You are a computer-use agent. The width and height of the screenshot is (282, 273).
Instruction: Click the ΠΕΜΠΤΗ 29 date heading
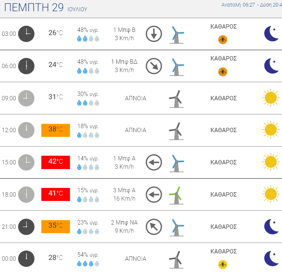click(34, 8)
